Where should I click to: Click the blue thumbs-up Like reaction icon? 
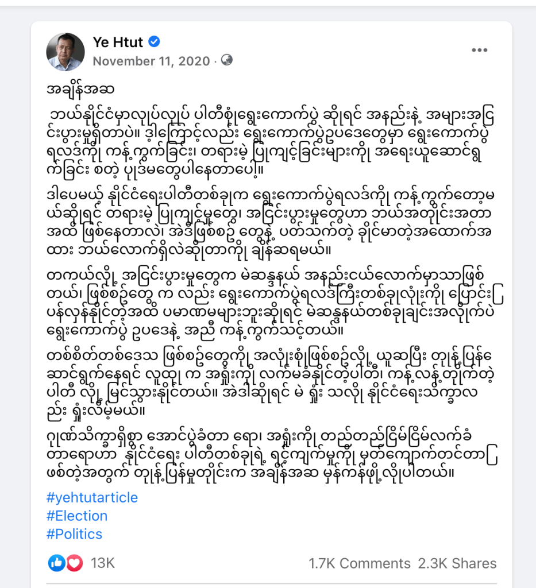pyautogui.click(x=56, y=563)
